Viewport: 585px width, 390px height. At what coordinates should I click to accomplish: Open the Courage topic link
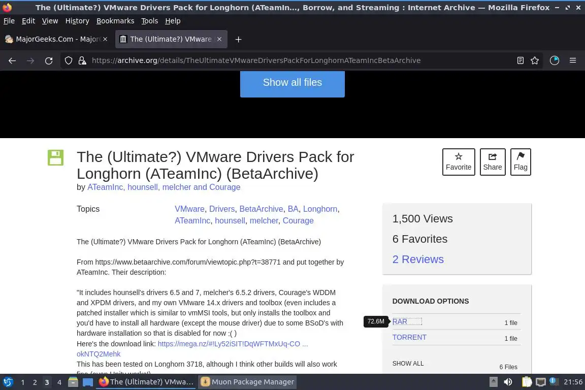(x=298, y=220)
